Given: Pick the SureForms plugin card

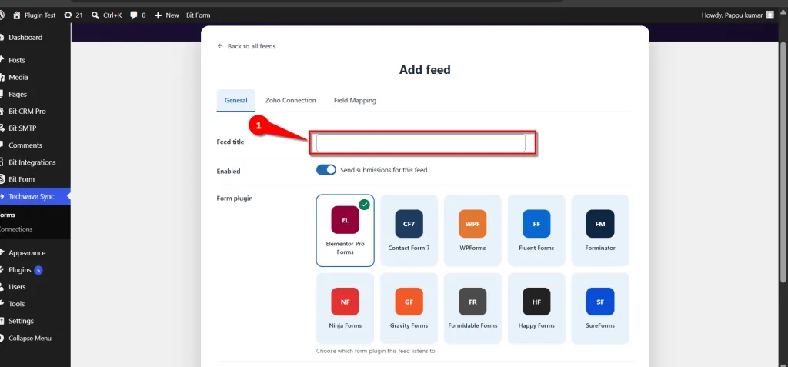Looking at the screenshot, I should [600, 309].
